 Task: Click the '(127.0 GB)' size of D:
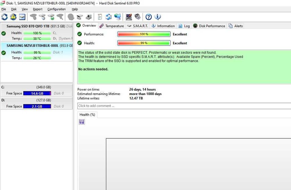(44, 100)
